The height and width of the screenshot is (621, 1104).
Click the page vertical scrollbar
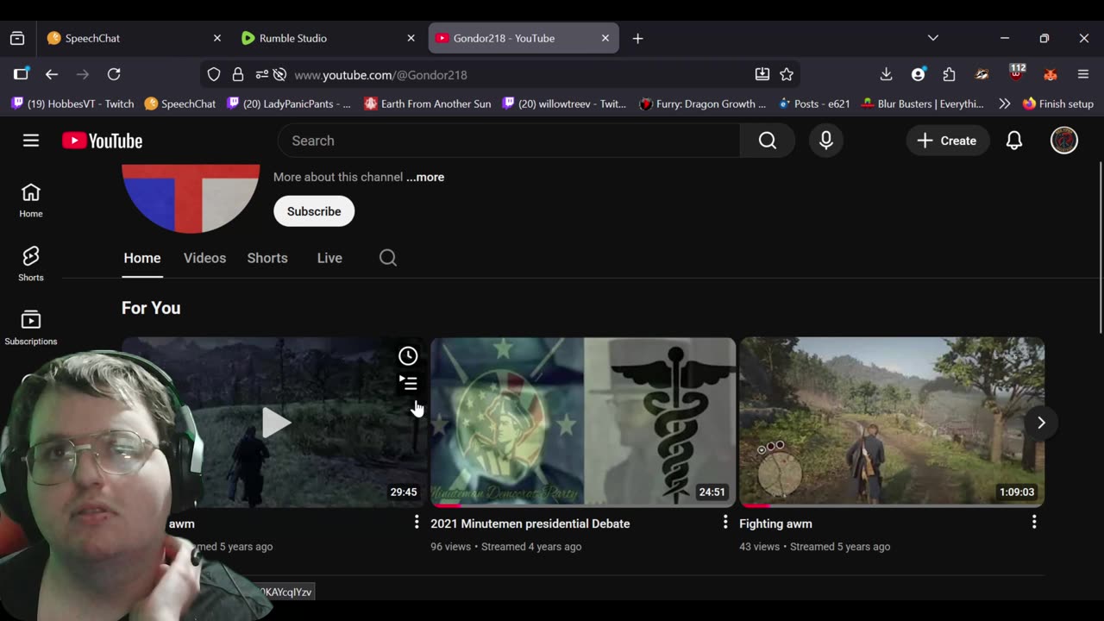[1100, 246]
